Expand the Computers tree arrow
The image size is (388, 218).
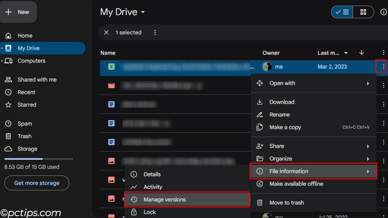pos(2,61)
